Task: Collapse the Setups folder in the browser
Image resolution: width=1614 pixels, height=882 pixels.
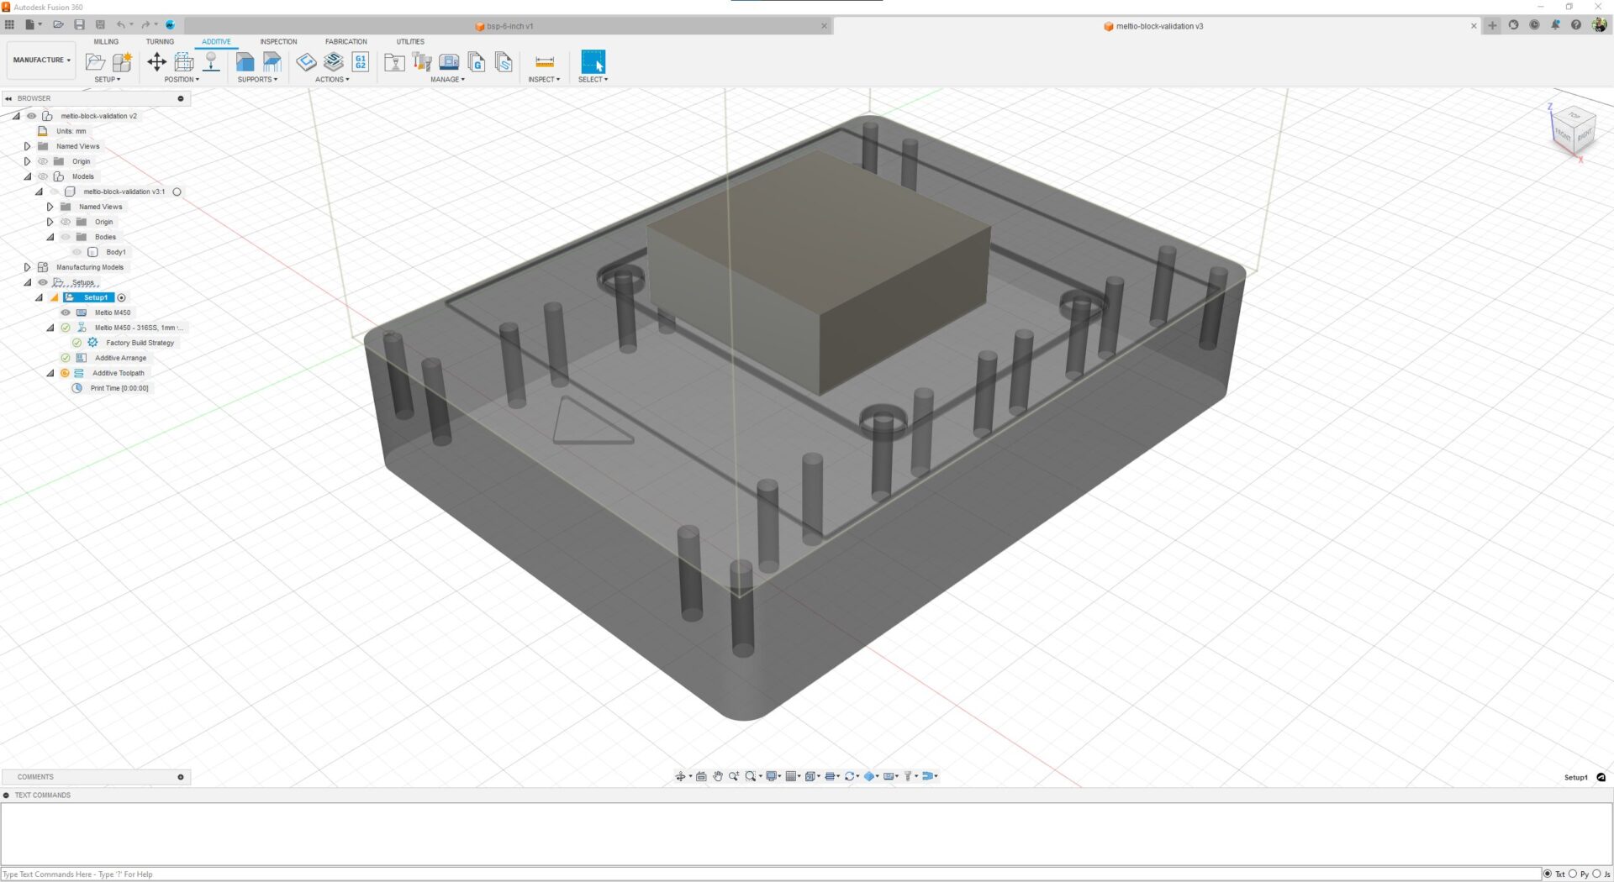Action: (29, 281)
